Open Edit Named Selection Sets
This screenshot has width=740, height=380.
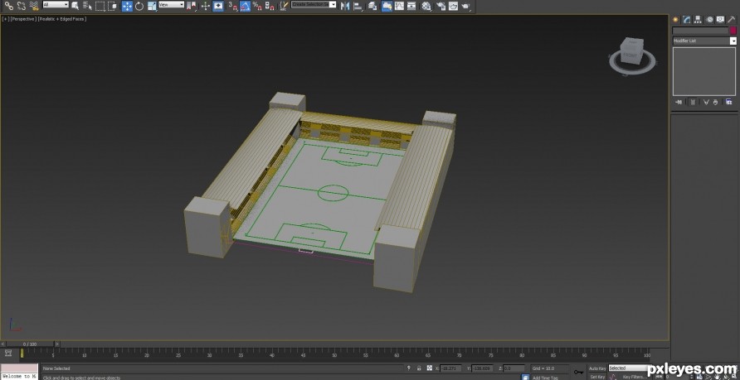click(x=283, y=6)
